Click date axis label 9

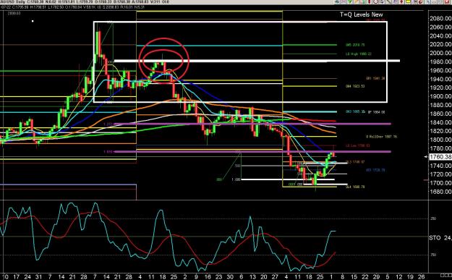click(x=196, y=277)
